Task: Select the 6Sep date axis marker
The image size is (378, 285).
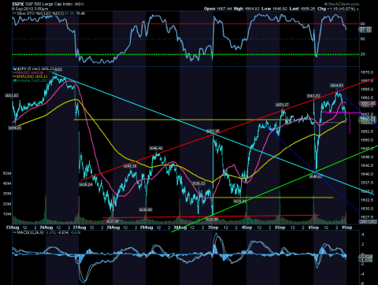Action: (313, 228)
